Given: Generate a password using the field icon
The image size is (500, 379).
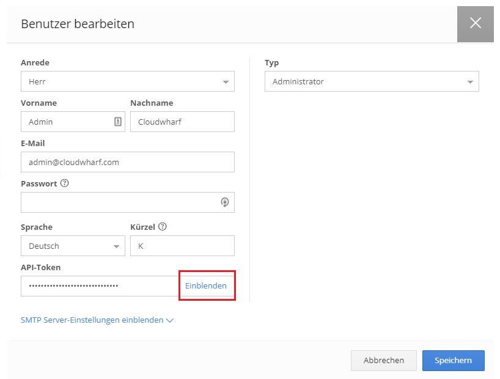Looking at the screenshot, I should (x=224, y=202).
